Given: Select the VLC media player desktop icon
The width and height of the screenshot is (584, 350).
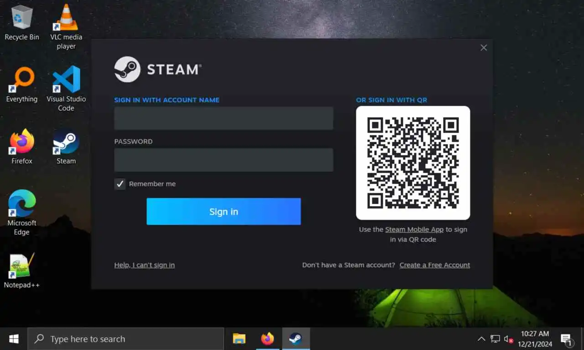Looking at the screenshot, I should (66, 26).
